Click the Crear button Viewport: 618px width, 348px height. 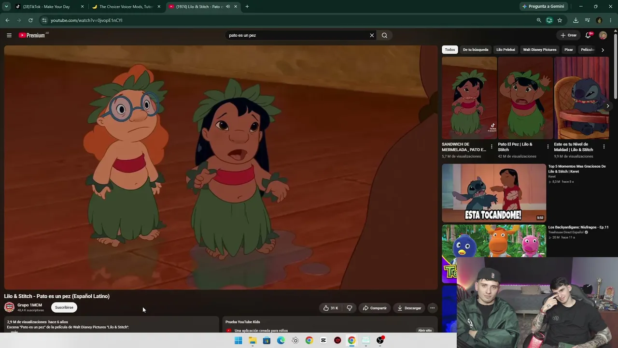click(568, 35)
